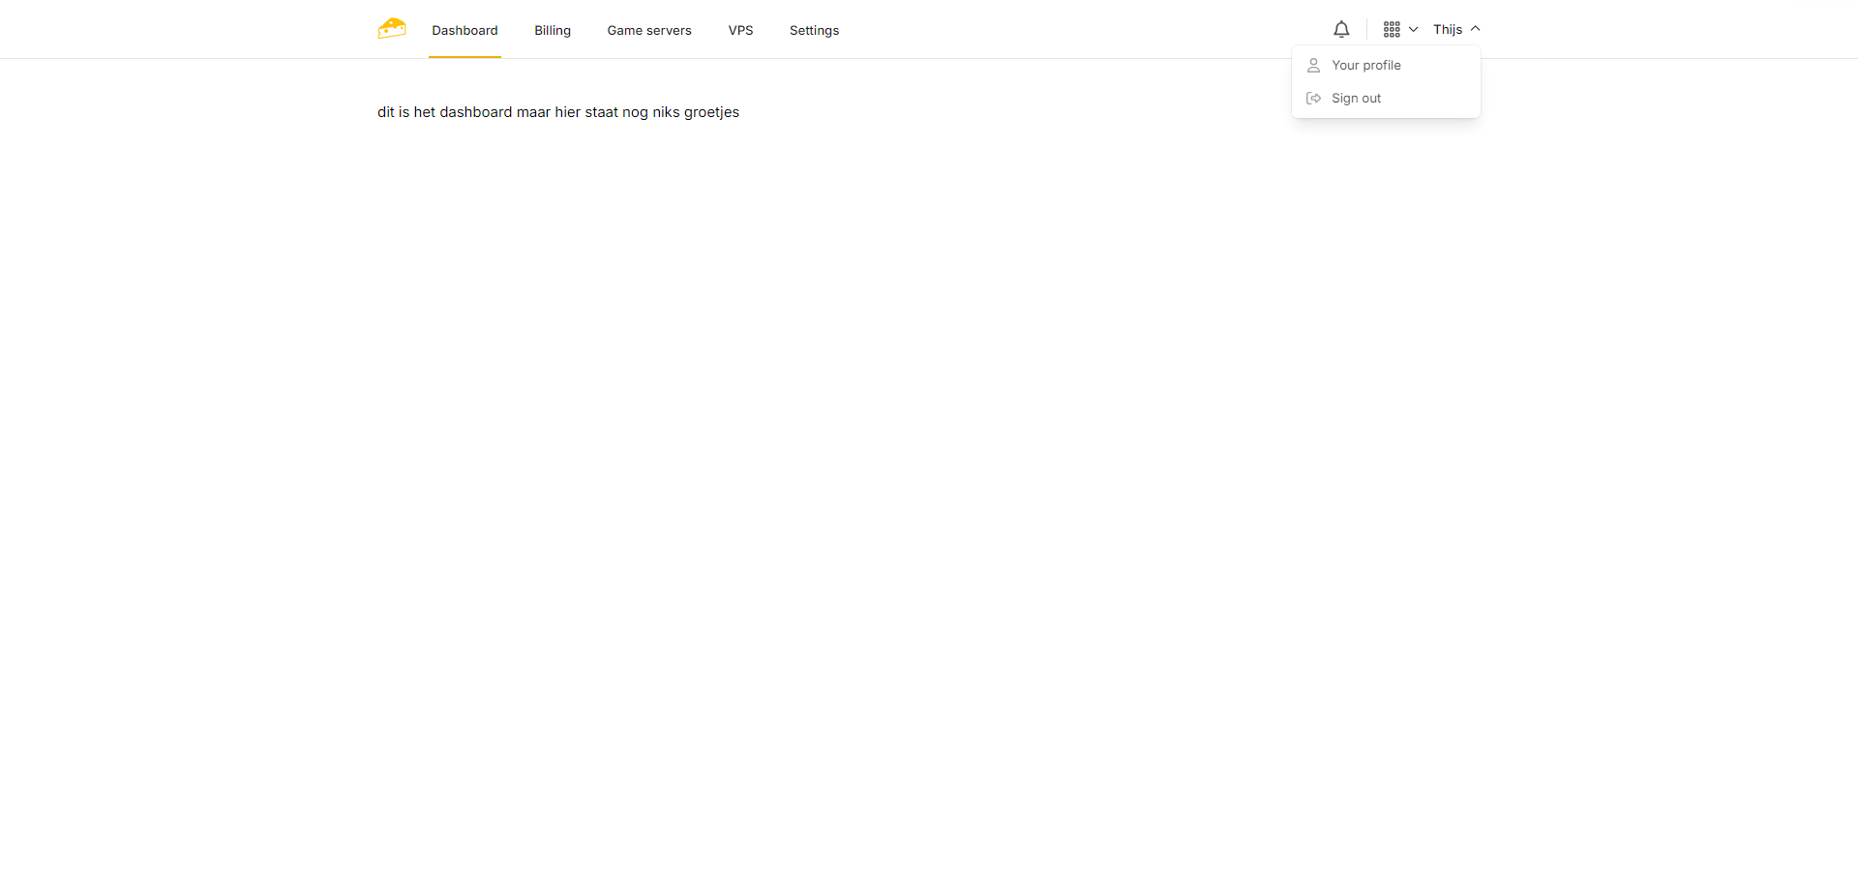The height and width of the screenshot is (881, 1858).
Task: Click the yellow underline beneath Dashboard
Action: (x=464, y=57)
